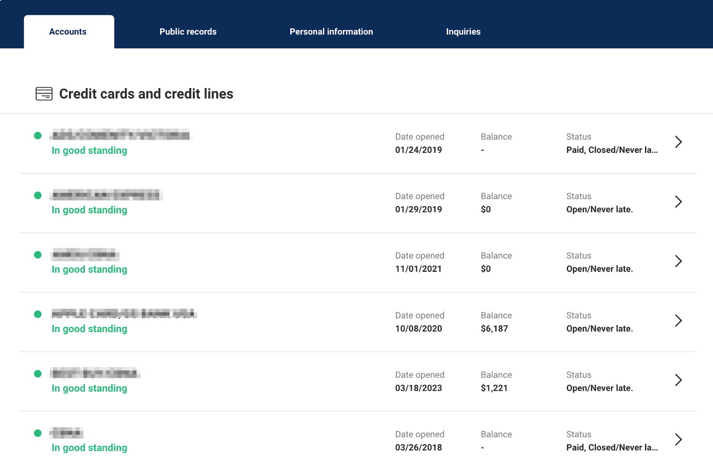The width and height of the screenshot is (713, 465).
Task: Select blurred account name opened 03/26/2018
Action: [x=66, y=432]
